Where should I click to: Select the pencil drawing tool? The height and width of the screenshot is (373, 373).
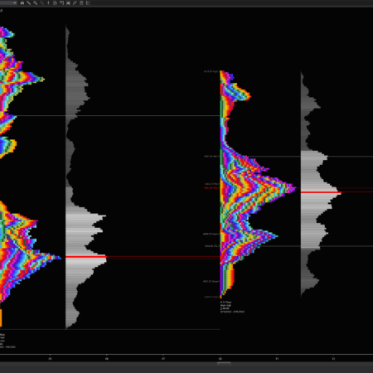pyautogui.click(x=29, y=3)
